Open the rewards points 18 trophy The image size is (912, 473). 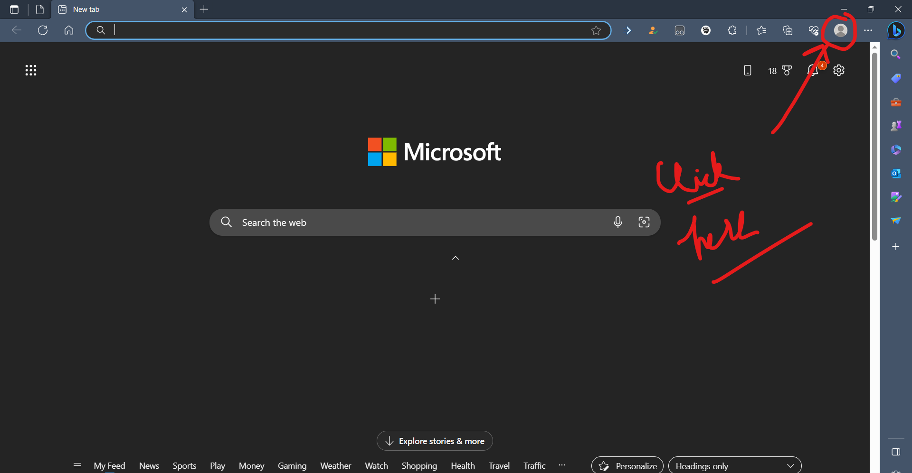click(780, 70)
